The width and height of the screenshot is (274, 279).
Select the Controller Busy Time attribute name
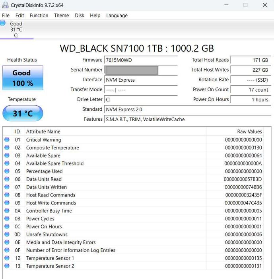[x=49, y=211]
